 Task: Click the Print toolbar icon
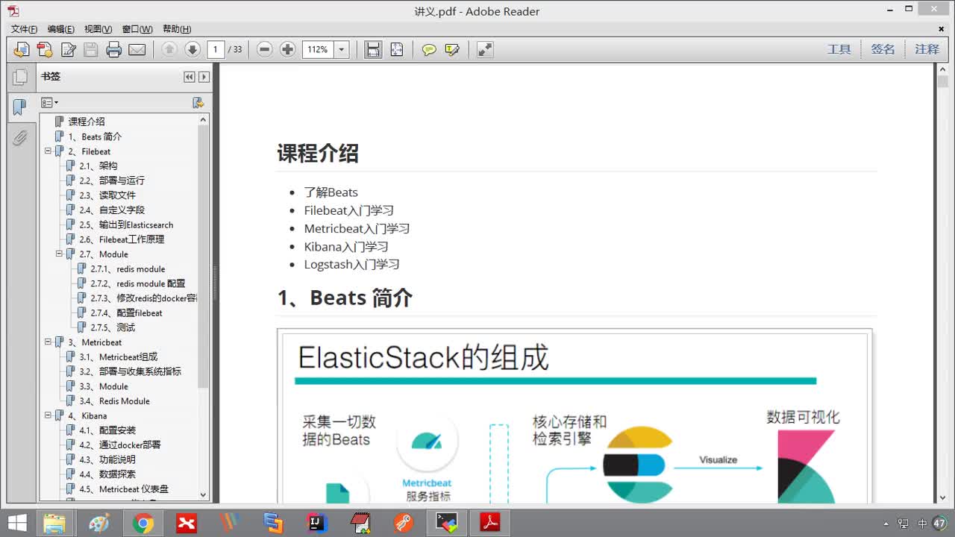pos(114,50)
